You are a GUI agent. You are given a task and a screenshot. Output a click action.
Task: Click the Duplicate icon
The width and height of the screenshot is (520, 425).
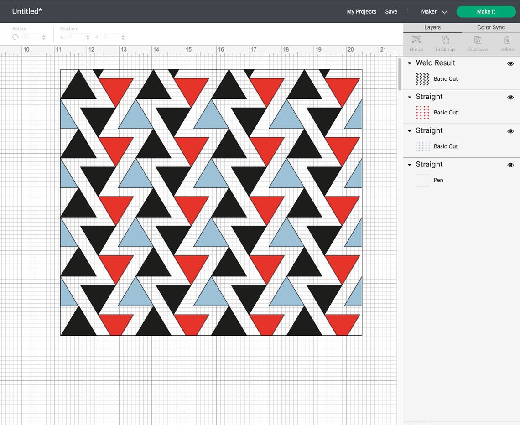click(477, 40)
